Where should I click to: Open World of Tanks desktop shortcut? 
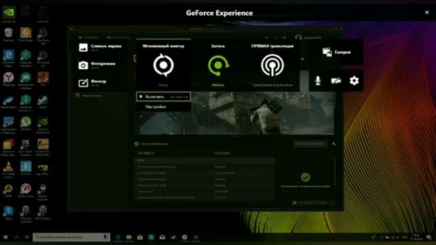click(26, 214)
